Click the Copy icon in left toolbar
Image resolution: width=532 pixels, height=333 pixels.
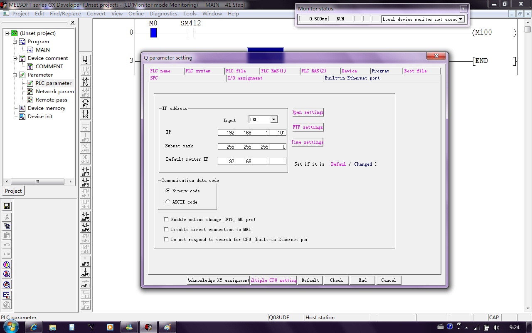(x=7, y=226)
